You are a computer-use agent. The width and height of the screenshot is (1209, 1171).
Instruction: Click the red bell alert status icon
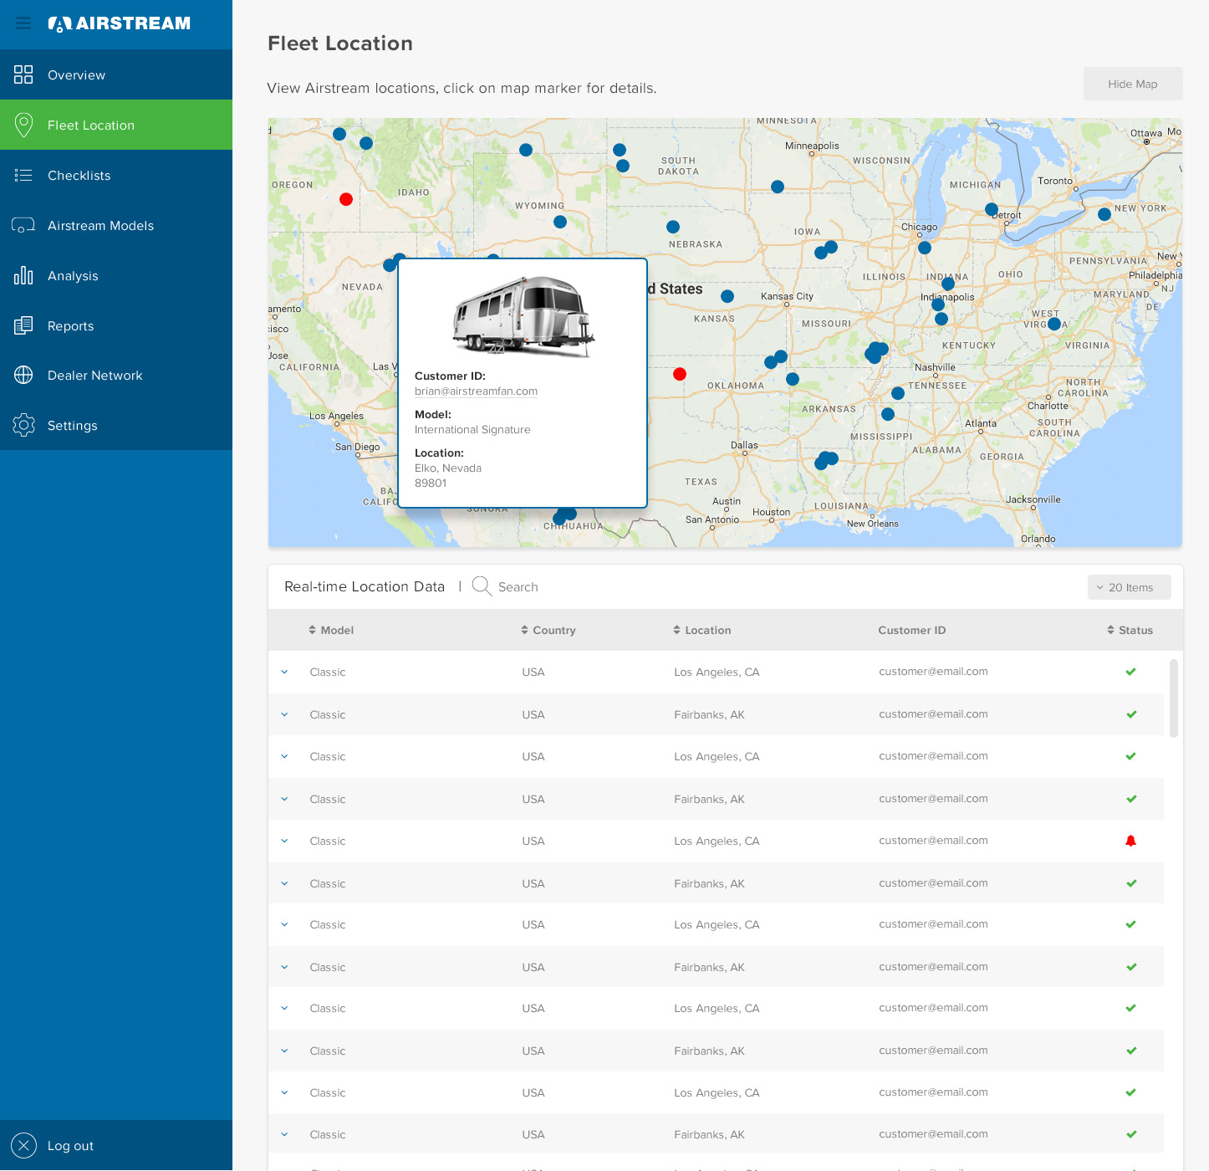tap(1130, 841)
